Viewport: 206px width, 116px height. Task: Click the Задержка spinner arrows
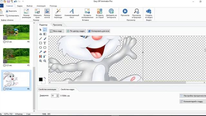(57, 96)
